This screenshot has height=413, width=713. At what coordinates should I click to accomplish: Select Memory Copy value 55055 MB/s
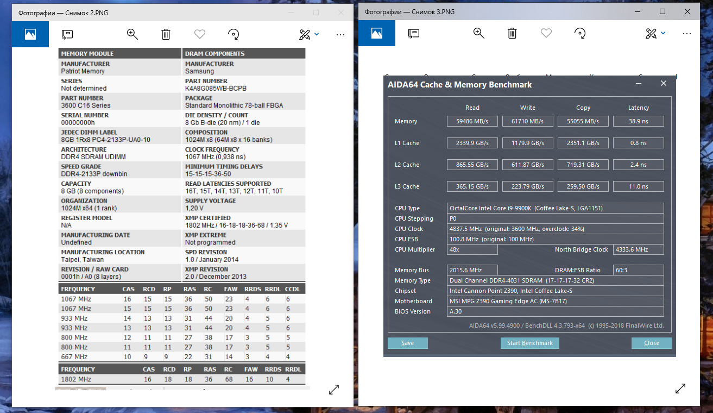583,121
